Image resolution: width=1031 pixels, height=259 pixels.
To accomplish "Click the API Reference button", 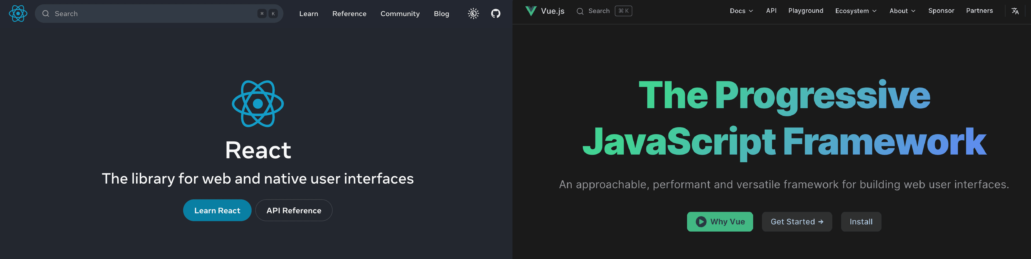I will click(x=294, y=210).
